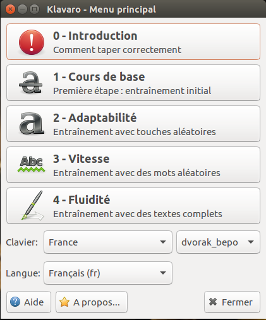Select '0 - Introduction' menu entry
Image resolution: width=266 pixels, height=320 pixels.
[x=133, y=42]
